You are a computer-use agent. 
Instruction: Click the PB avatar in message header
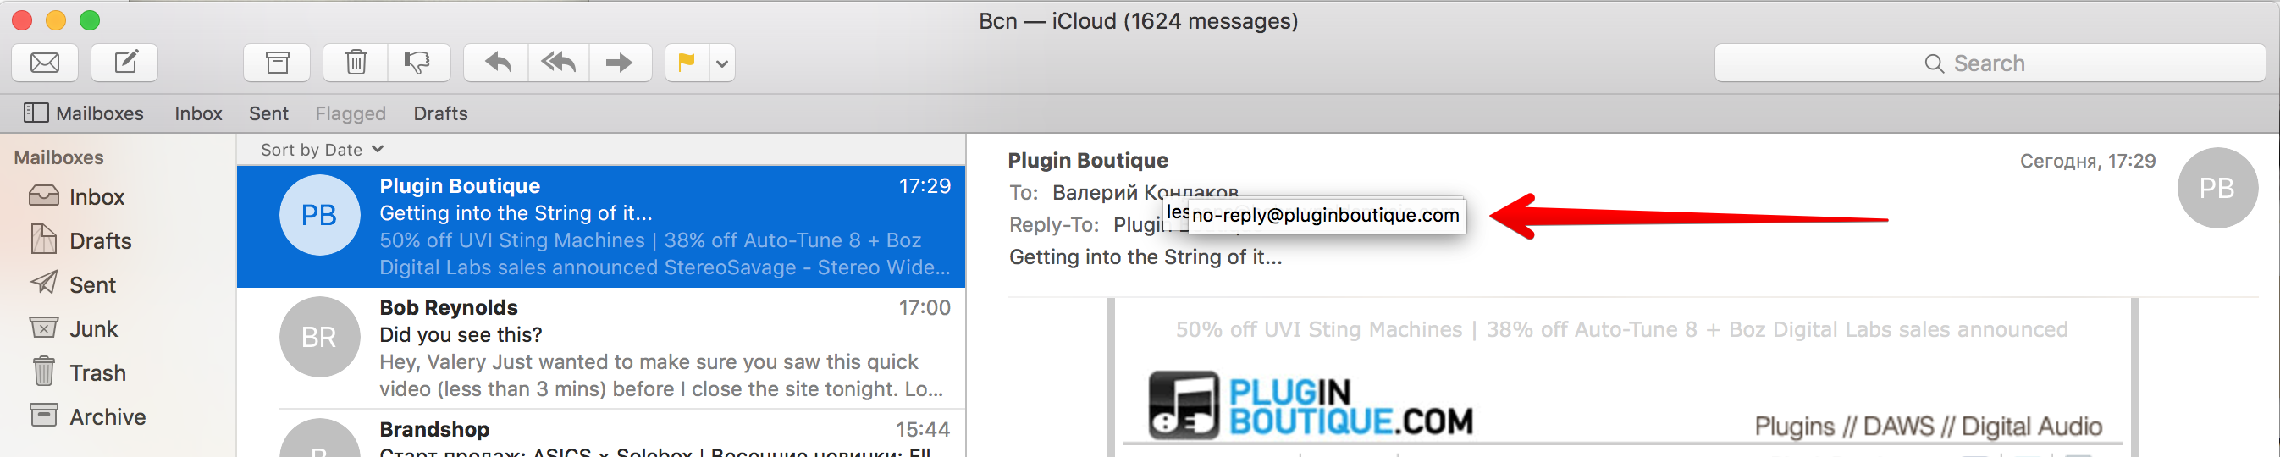click(2217, 188)
